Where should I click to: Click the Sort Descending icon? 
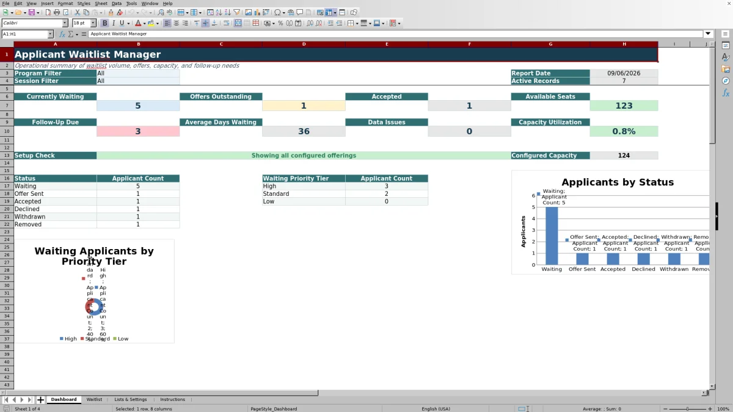tap(227, 12)
